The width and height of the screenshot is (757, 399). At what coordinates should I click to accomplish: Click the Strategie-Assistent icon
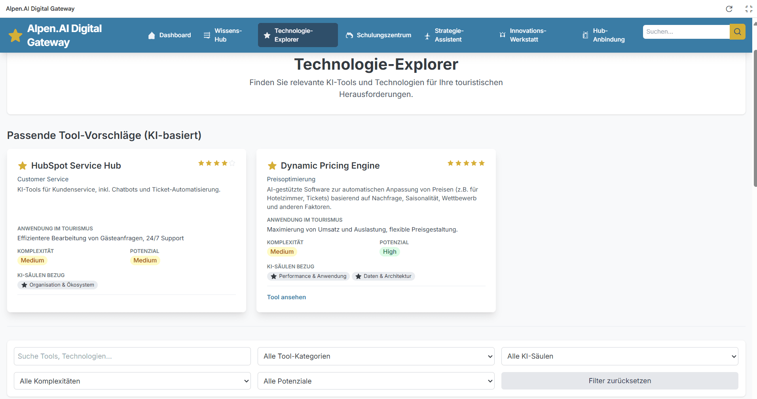427,36
